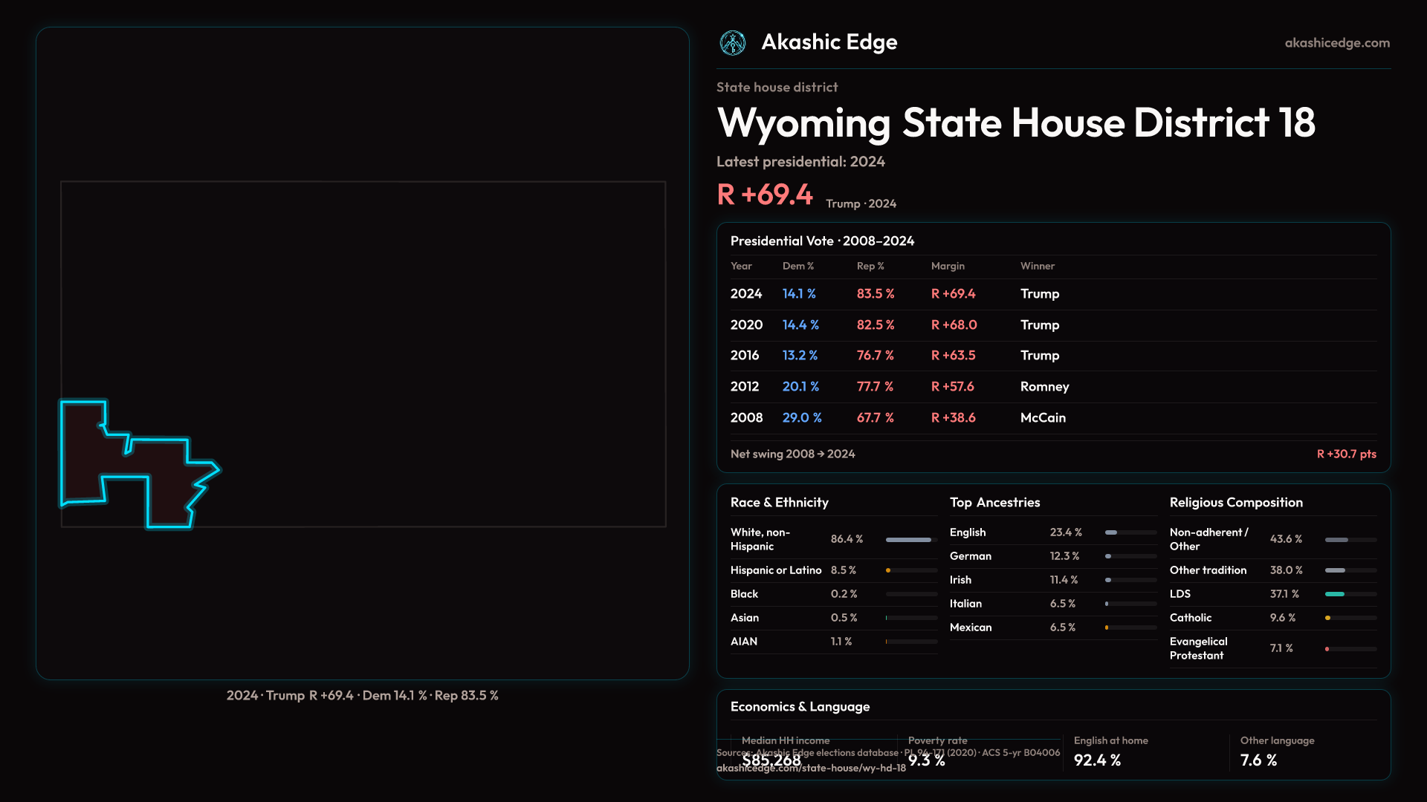Viewport: 1427px width, 802px height.
Task: Click the Wyoming State House District 18 title
Action: pos(1015,123)
